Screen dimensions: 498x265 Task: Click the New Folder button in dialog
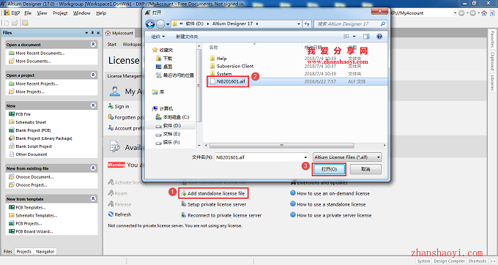click(x=187, y=37)
